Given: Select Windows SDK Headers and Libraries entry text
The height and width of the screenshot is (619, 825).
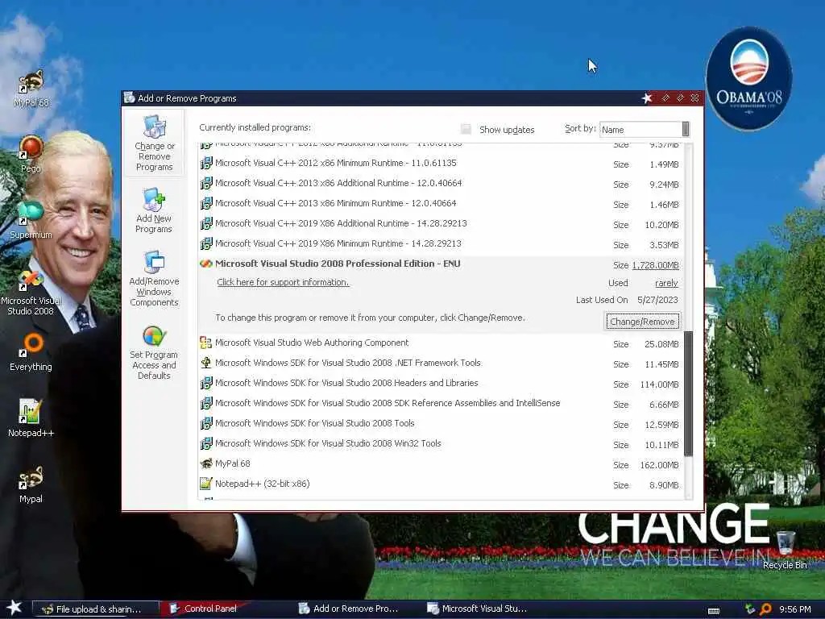Looking at the screenshot, I should click(x=346, y=383).
